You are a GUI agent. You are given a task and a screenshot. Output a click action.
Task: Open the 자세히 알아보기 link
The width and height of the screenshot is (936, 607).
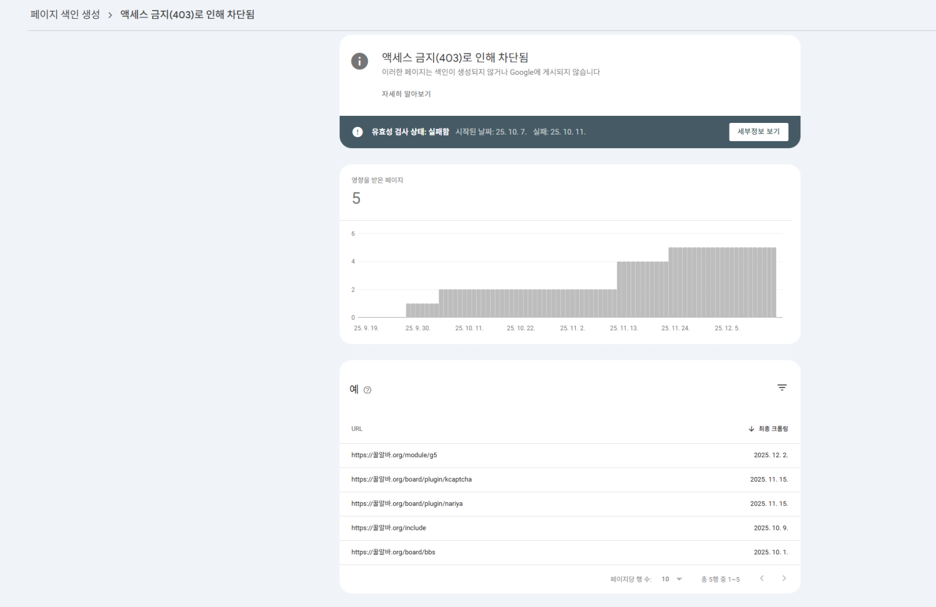pyautogui.click(x=406, y=94)
